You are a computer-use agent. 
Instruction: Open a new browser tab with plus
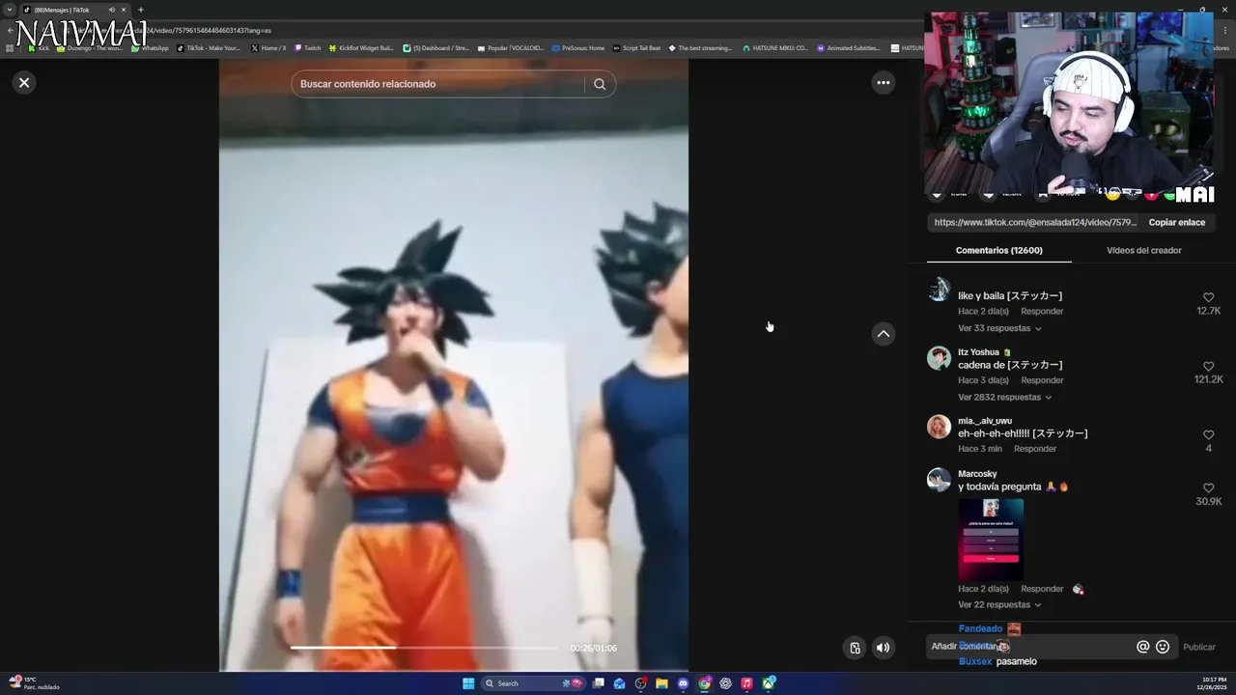[x=141, y=10]
